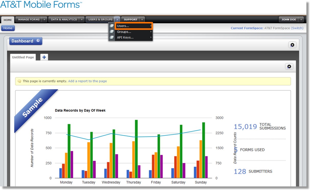311x191 pixels.
Task: Collapse the Users & Groups dropdown arrow
Action: 117,19
